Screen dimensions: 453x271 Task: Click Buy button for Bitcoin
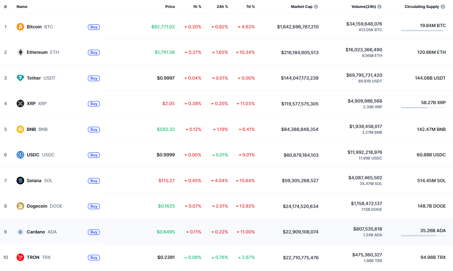click(94, 27)
